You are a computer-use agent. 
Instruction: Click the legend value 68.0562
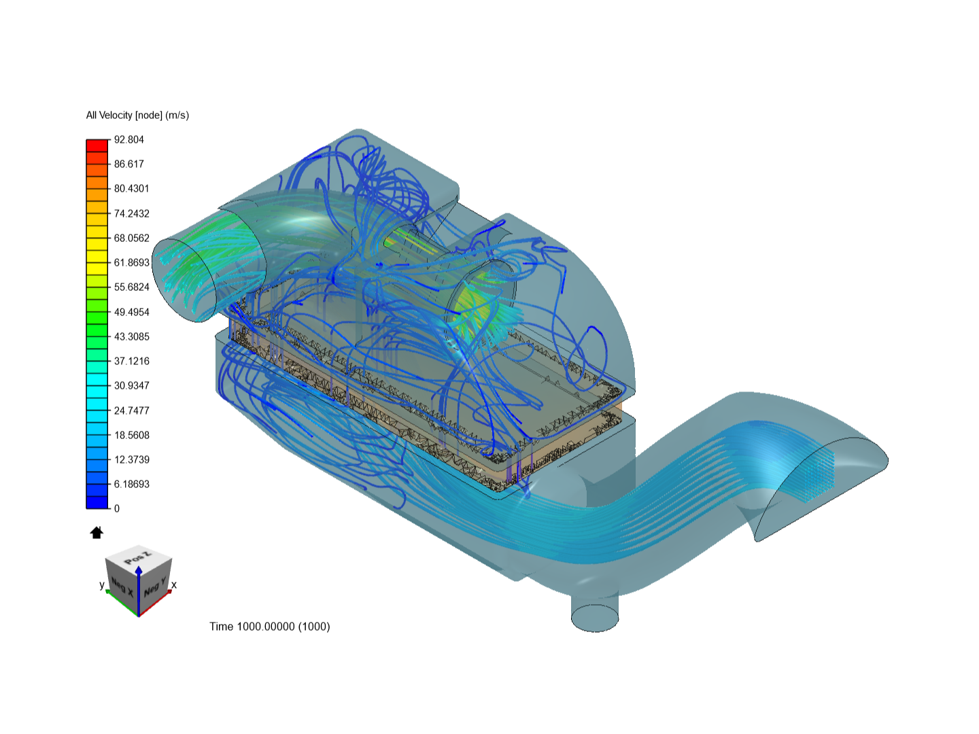pos(131,238)
